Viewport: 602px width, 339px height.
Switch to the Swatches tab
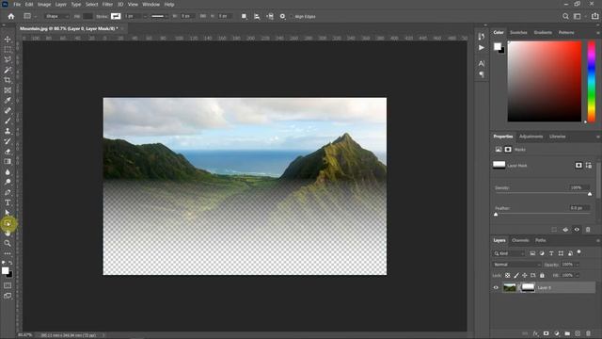pyautogui.click(x=518, y=32)
